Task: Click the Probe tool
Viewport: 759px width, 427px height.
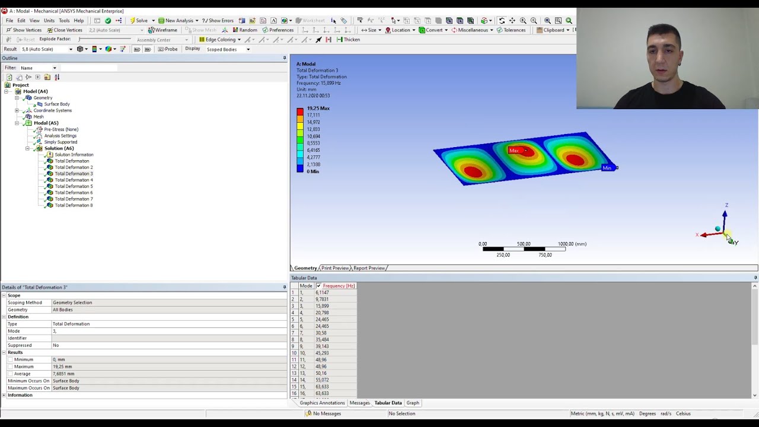Action: tap(168, 49)
